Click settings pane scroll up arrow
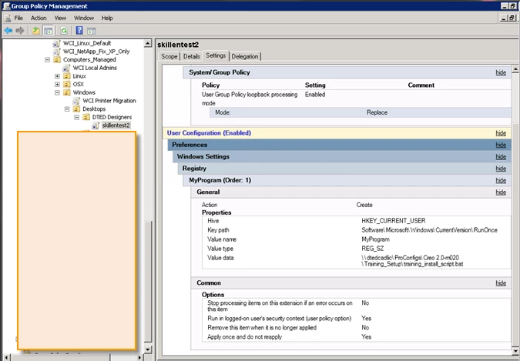Viewport: 520px width, 361px height. 515,69
